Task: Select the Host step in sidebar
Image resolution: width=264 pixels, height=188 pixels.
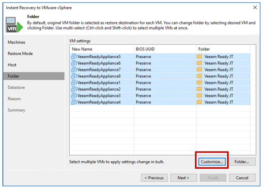Action: (12, 65)
